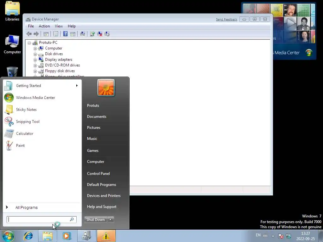Image resolution: width=323 pixels, height=242 pixels.
Task: Click the Computer desktop icon
Action: [x=12, y=44]
